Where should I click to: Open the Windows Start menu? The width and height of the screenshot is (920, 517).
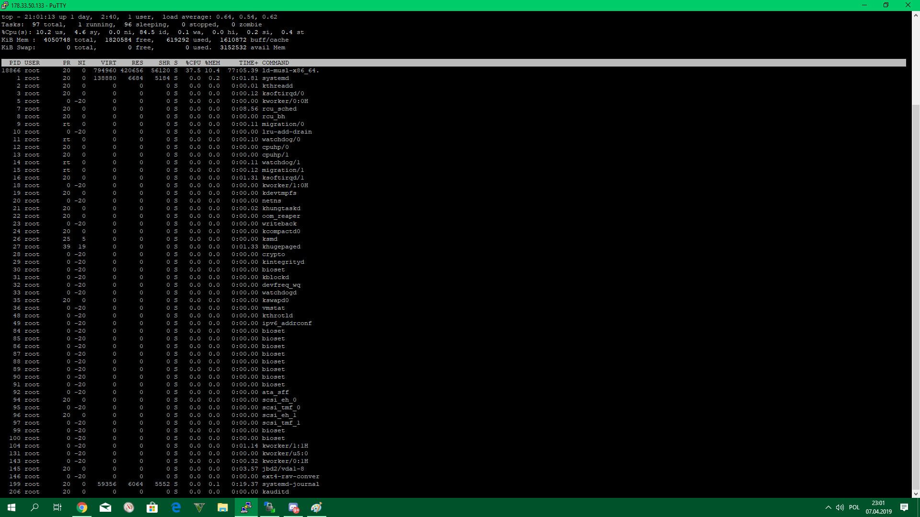click(x=11, y=507)
